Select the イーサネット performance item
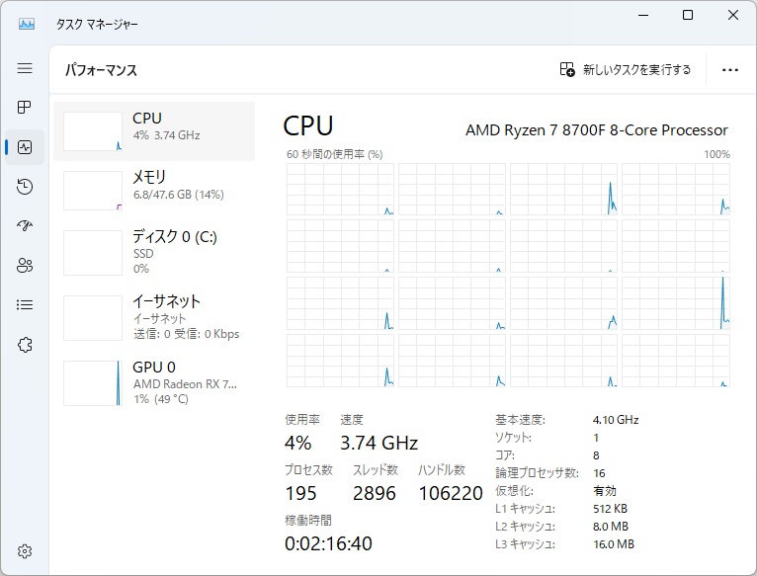 point(154,316)
